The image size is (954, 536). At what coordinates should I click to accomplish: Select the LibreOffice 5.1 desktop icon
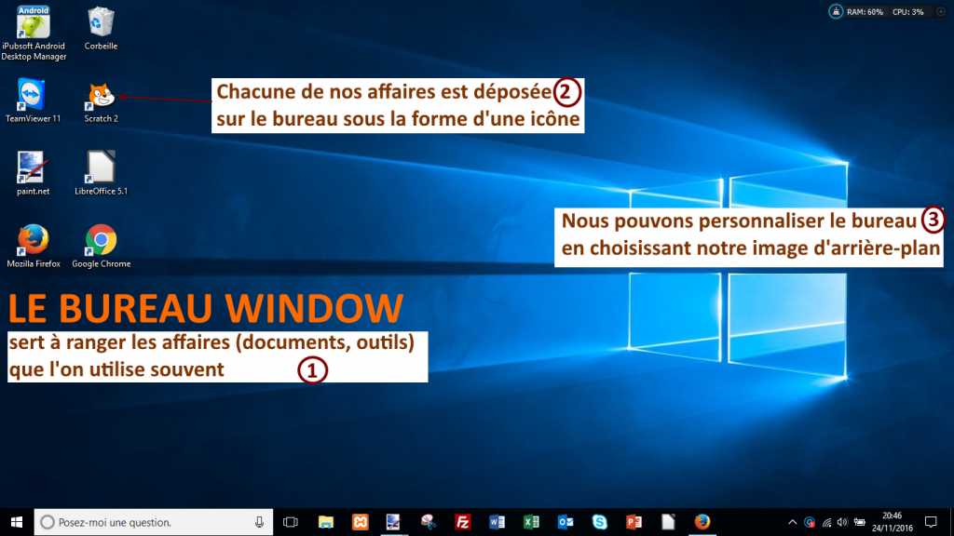click(101, 173)
